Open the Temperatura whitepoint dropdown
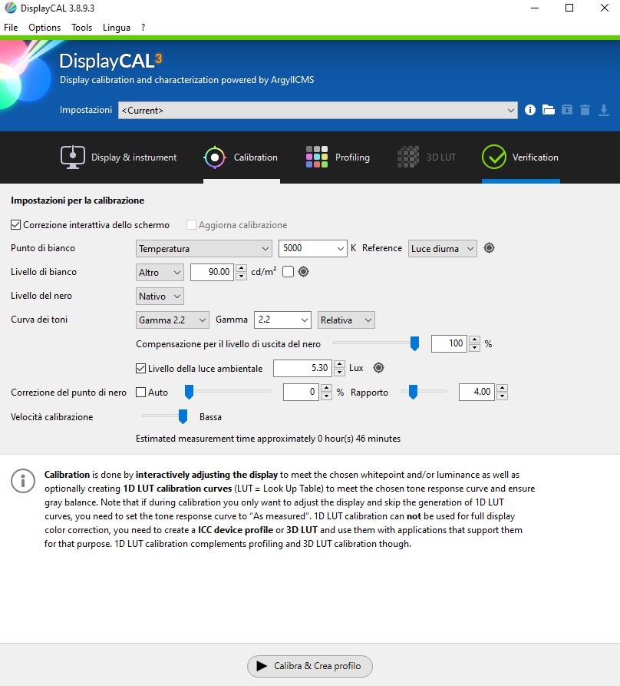This screenshot has height=686, width=620. click(203, 248)
